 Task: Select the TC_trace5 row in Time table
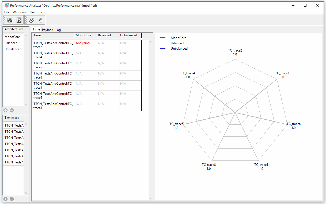point(53,65)
